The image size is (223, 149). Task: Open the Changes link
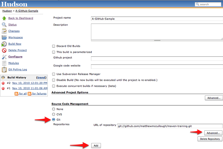pyautogui.click(x=14, y=31)
